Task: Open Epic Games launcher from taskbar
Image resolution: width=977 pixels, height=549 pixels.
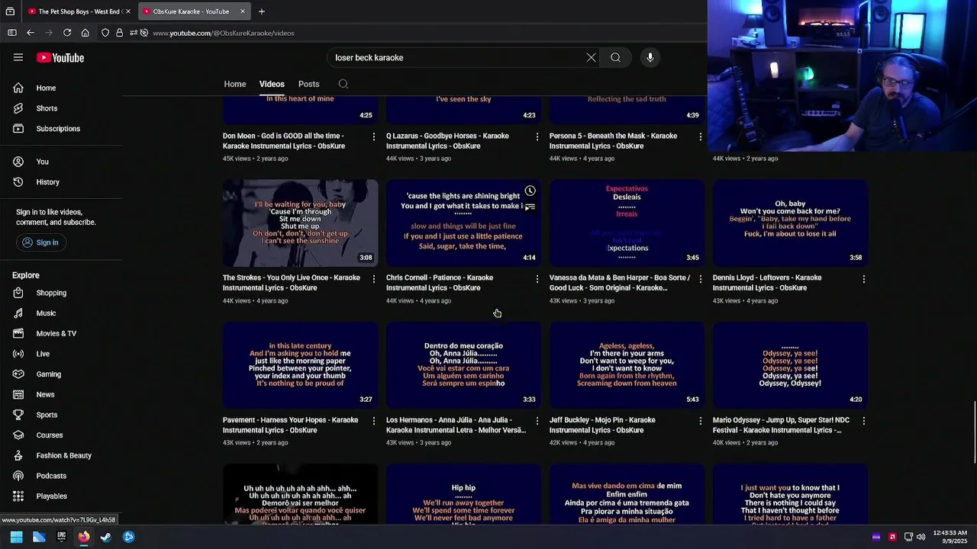Action: [61, 537]
